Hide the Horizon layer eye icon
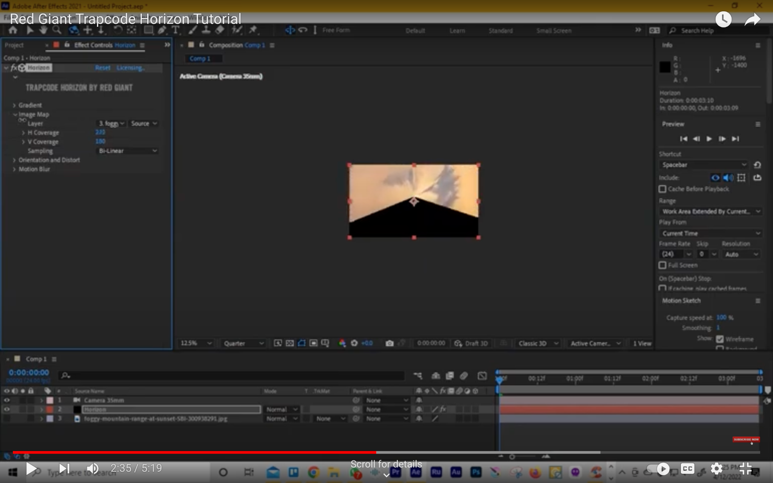The width and height of the screenshot is (773, 483). click(x=7, y=409)
